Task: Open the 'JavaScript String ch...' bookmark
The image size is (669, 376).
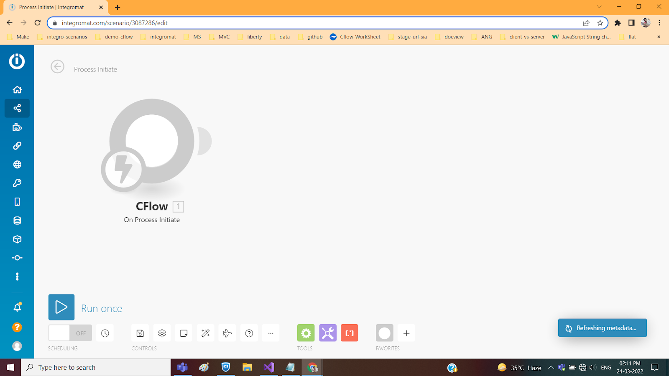Action: [x=582, y=37]
